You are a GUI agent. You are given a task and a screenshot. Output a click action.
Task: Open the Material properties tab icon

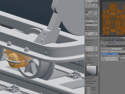pos(118,40)
